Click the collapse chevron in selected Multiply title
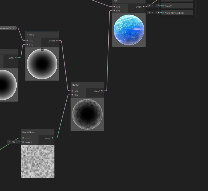 pos(57,35)
